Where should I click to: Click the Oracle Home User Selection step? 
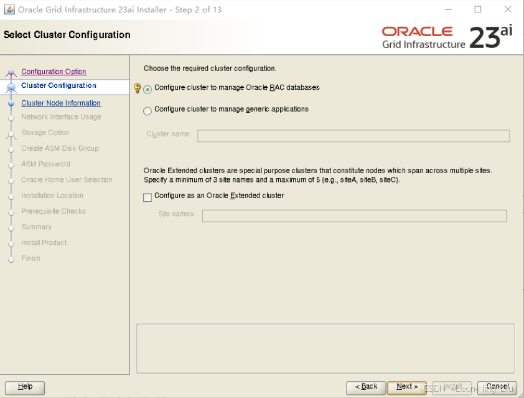67,179
